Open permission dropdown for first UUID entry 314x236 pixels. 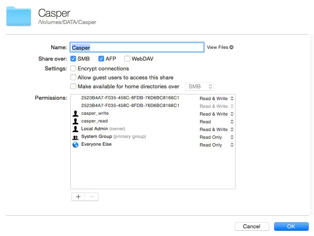216,98
